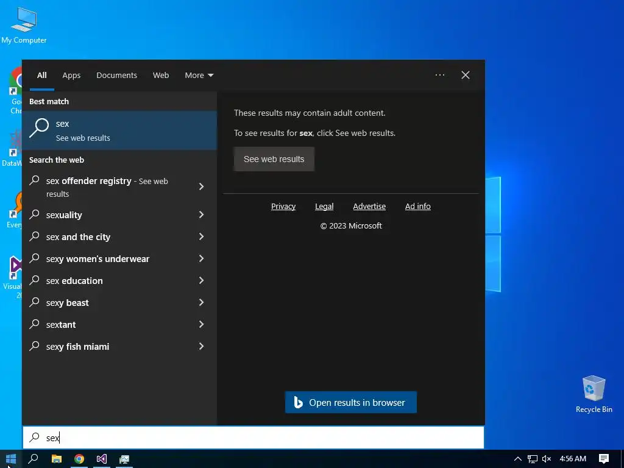Expand arrow for 'and the city' suggestion

201,237
